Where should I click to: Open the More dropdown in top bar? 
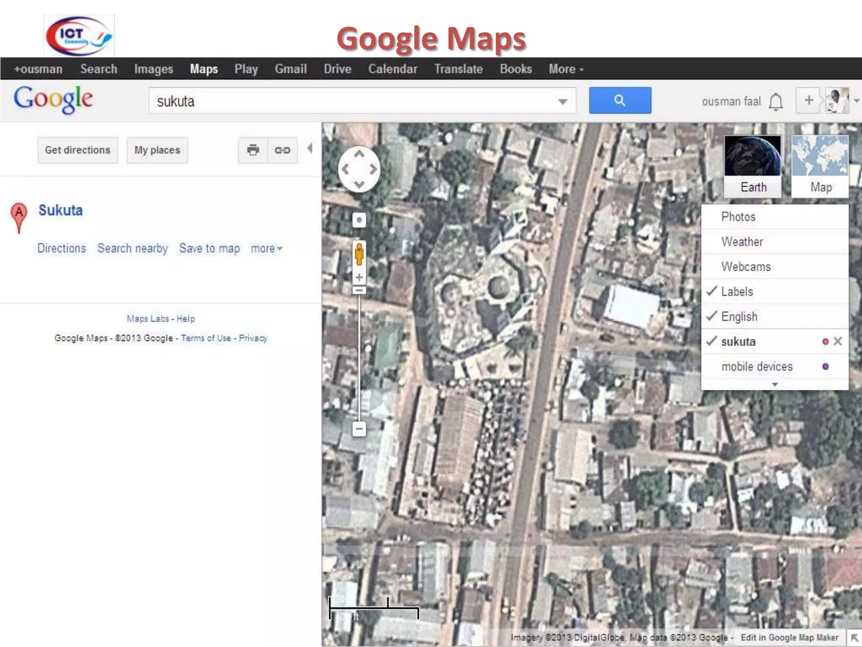click(x=566, y=69)
